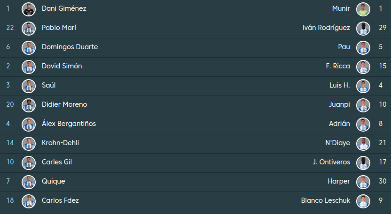Screen dimensions: 391x214
Task: Select Carles Gil from the lineup
Action: click(x=56, y=162)
